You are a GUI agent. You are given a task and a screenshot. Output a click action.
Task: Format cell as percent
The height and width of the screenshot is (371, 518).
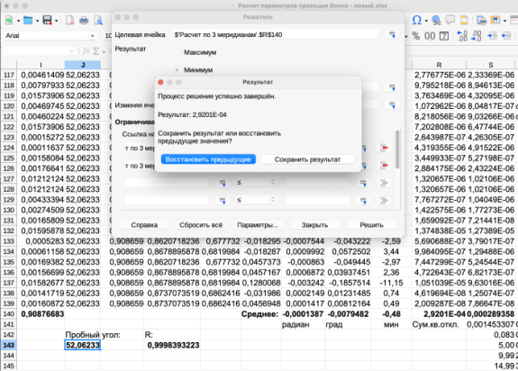[416, 36]
